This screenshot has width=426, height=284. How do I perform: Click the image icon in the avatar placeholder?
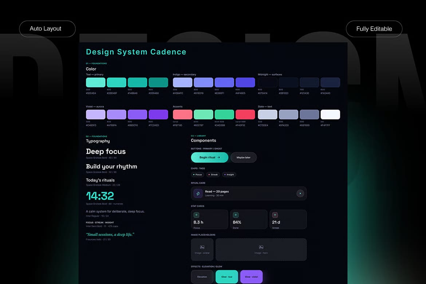(x=202, y=247)
